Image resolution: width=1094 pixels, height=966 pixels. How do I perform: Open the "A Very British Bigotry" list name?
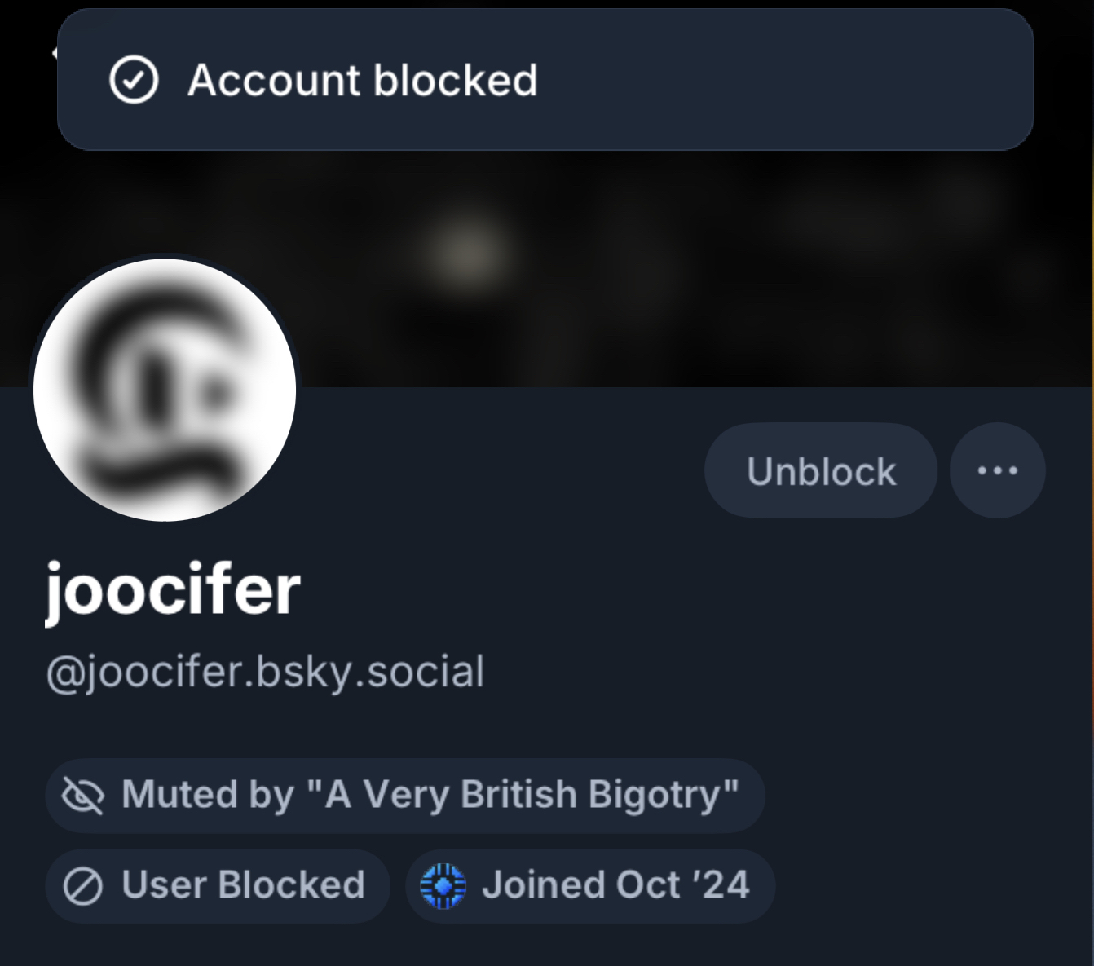tap(532, 795)
